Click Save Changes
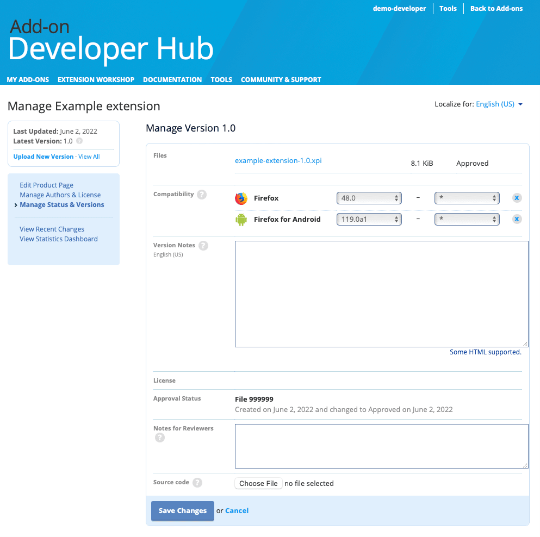This screenshot has height=537, width=540. coord(182,510)
